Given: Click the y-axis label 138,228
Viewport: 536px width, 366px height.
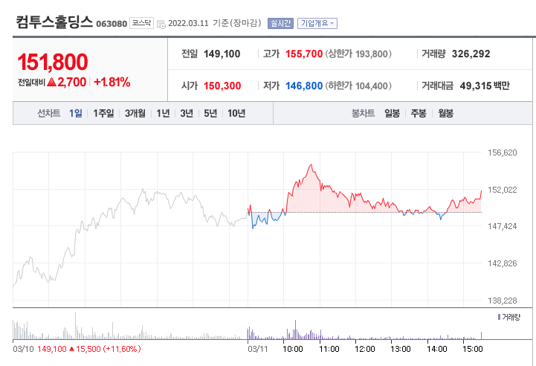Looking at the screenshot, I should [502, 301].
